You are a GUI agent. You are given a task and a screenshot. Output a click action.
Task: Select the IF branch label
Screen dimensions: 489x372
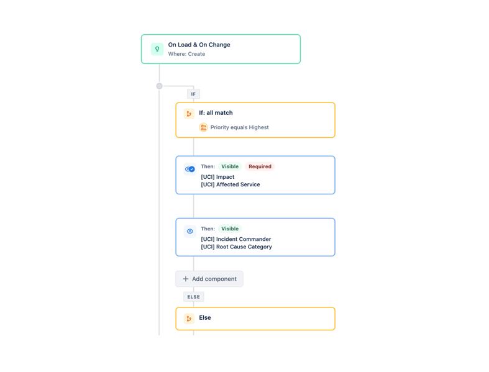click(193, 94)
